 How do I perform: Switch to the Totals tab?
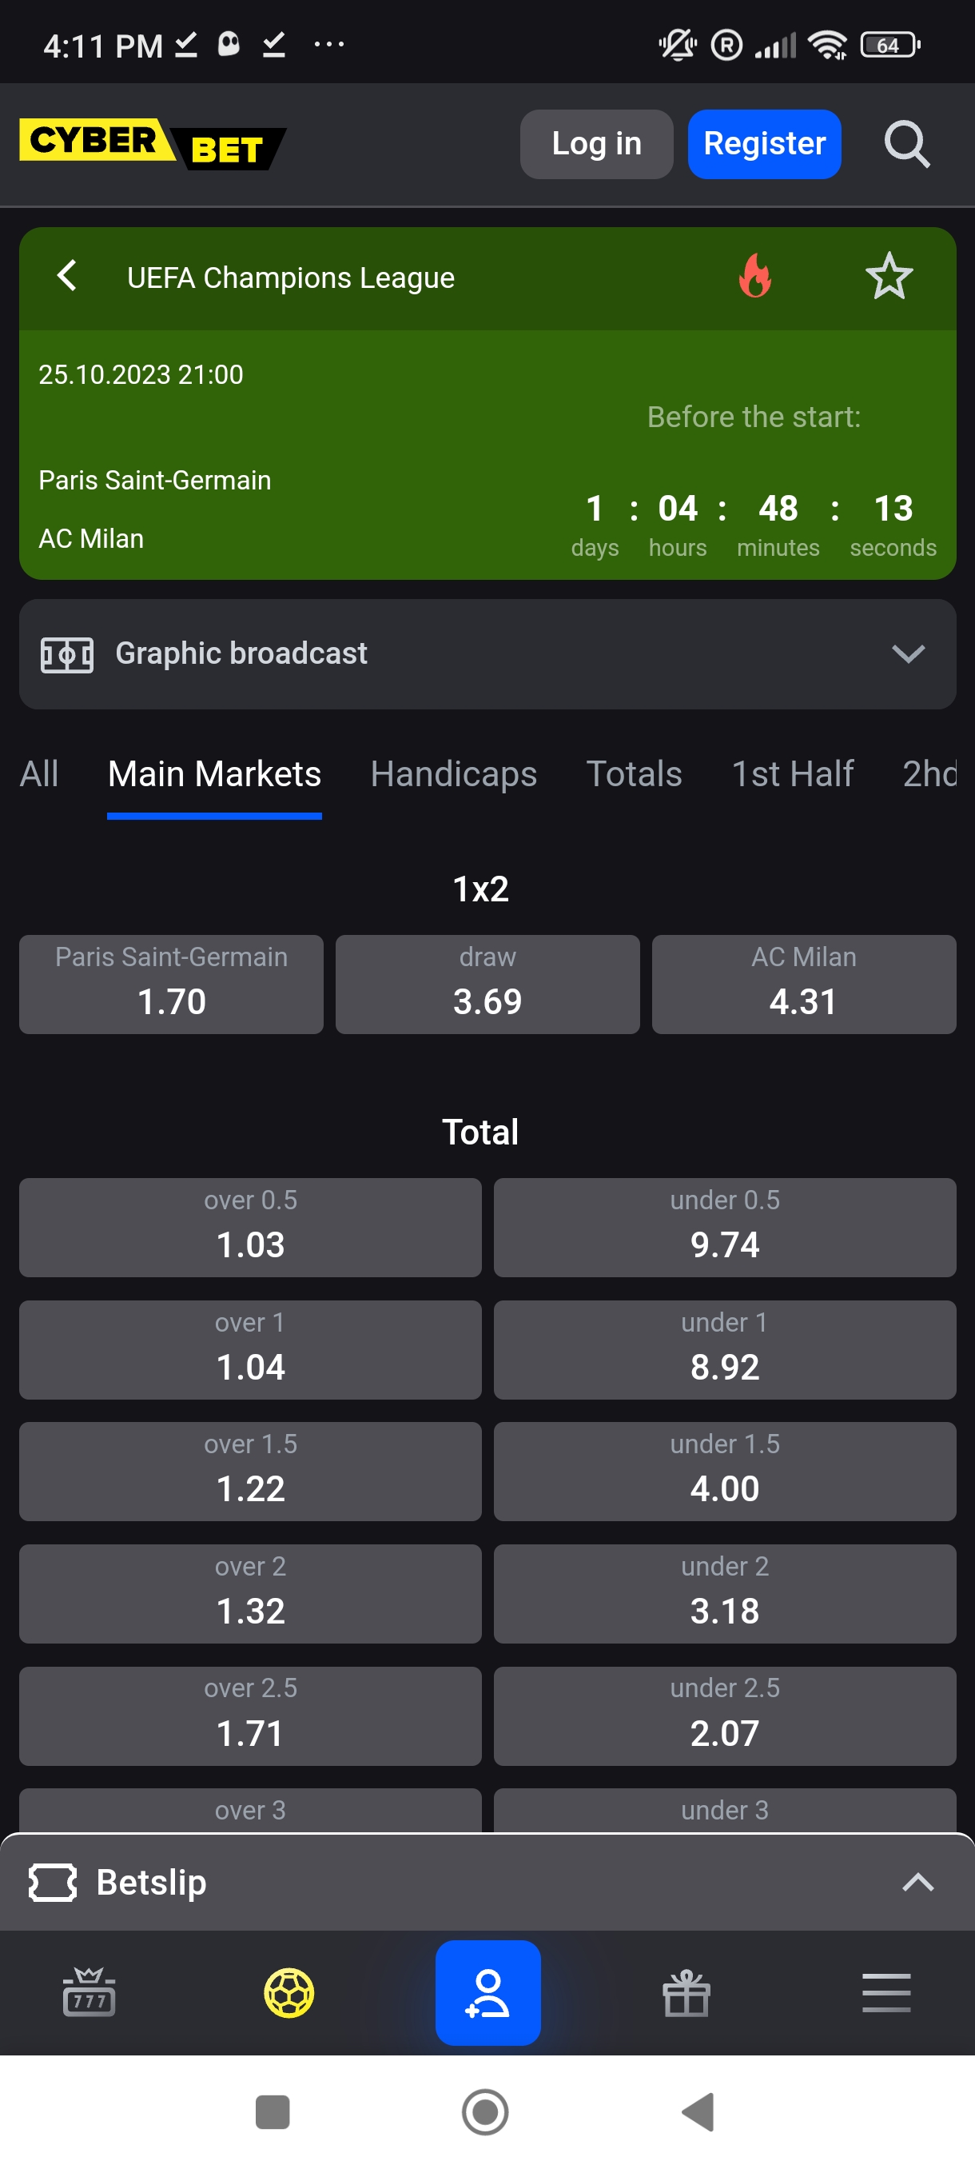(634, 774)
